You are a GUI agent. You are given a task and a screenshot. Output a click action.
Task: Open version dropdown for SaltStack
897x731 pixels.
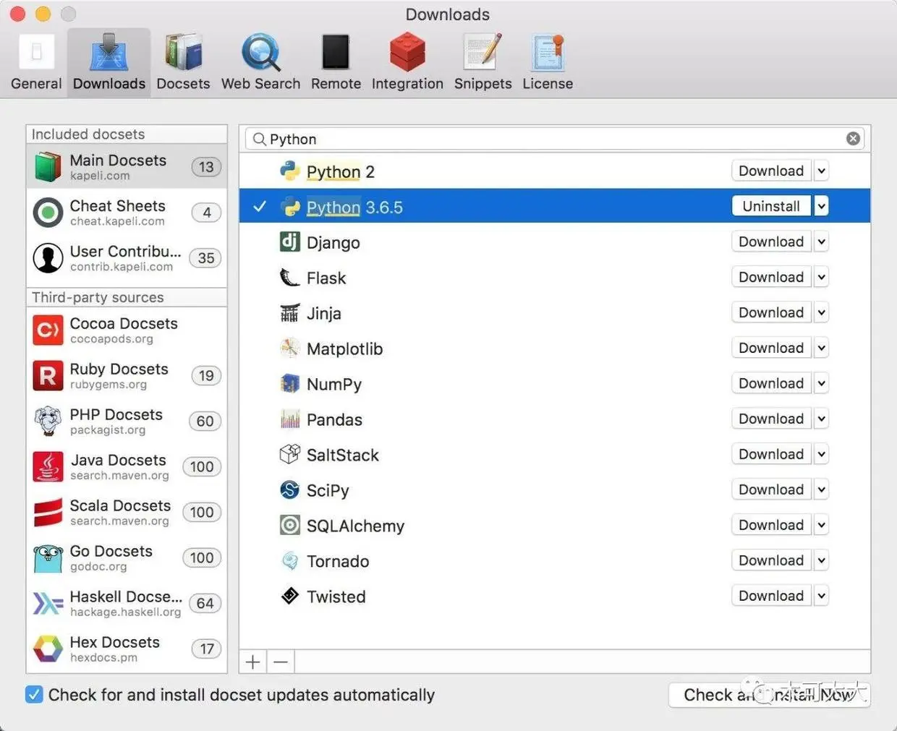pos(821,454)
